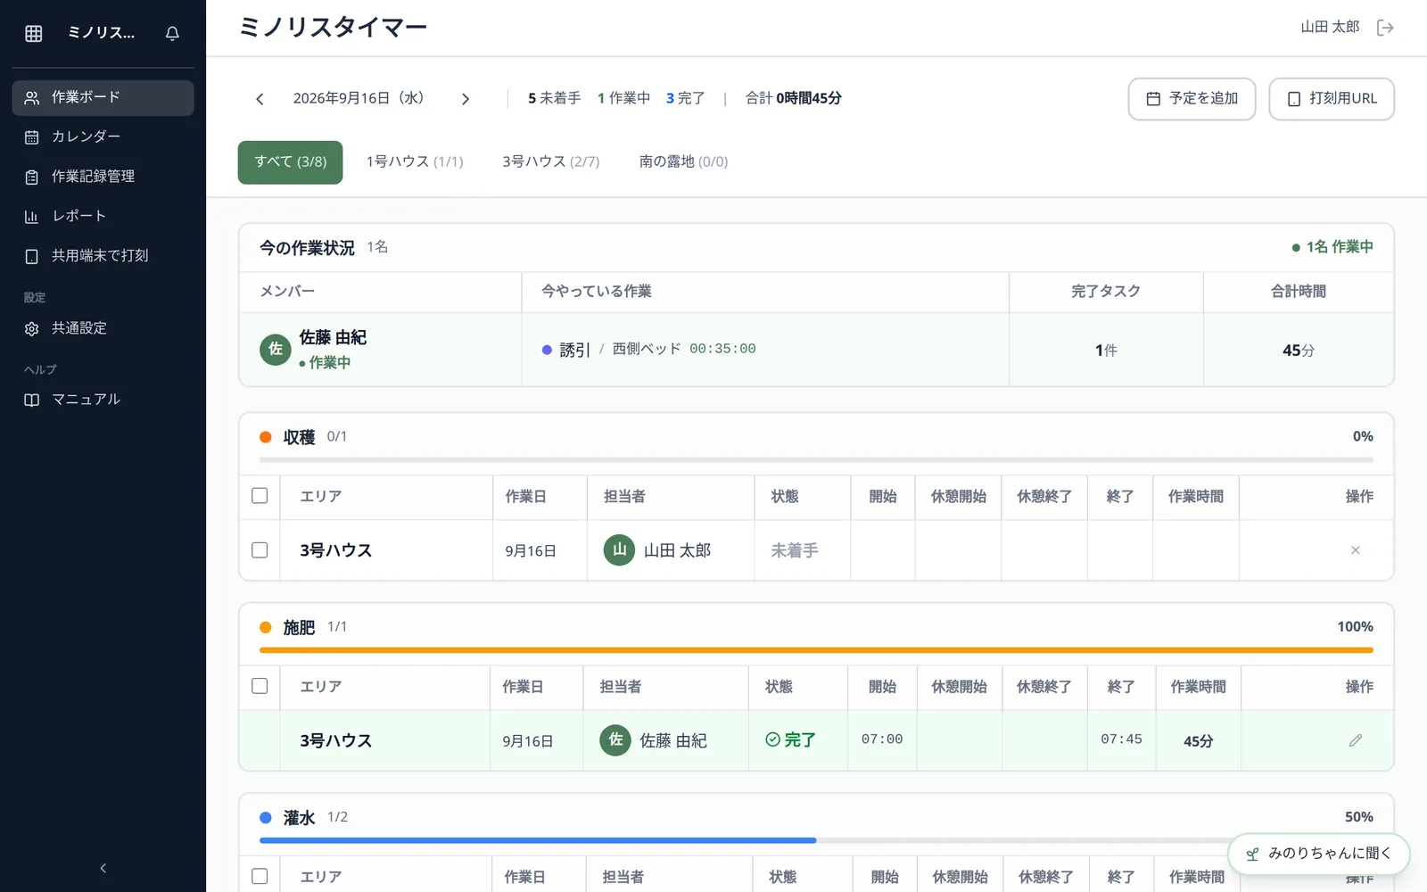
Task: Select the すべて (3/8) tab
Action: point(290,162)
